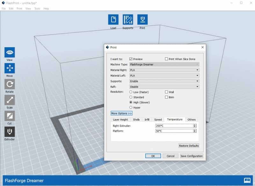Enable the Wall checkbox
The width and height of the screenshot is (255, 186).
tap(166, 92)
